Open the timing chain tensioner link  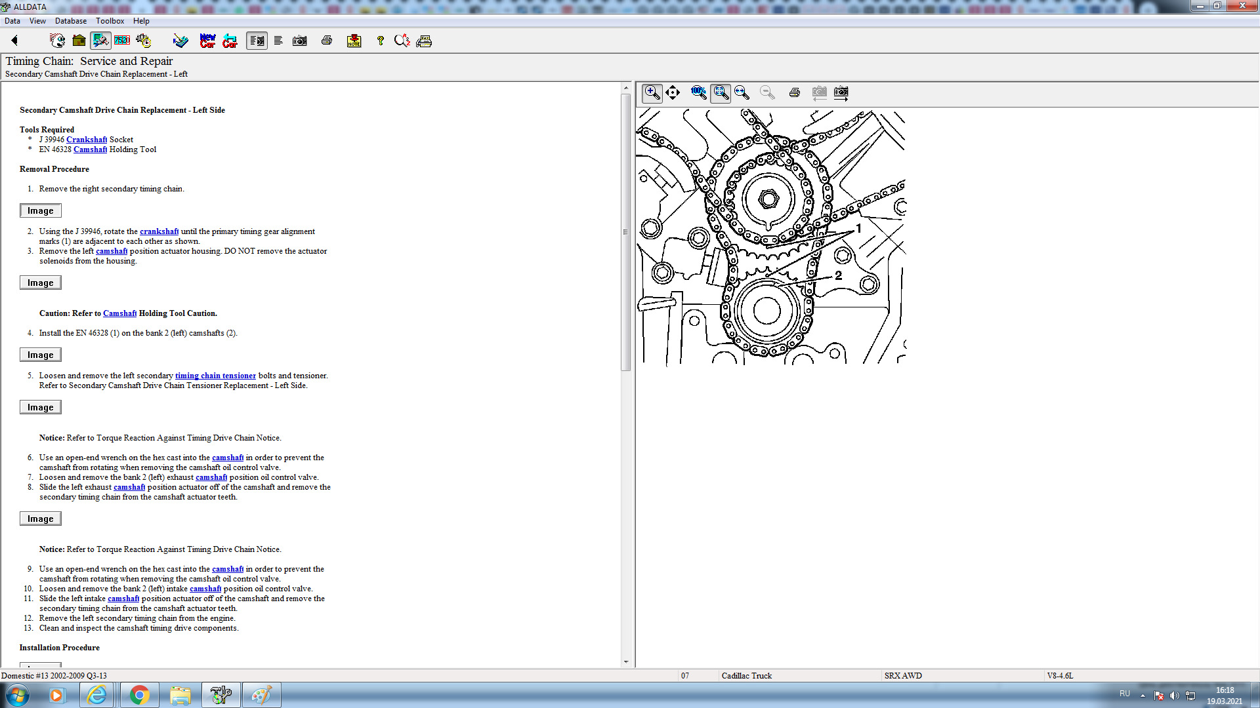215,376
